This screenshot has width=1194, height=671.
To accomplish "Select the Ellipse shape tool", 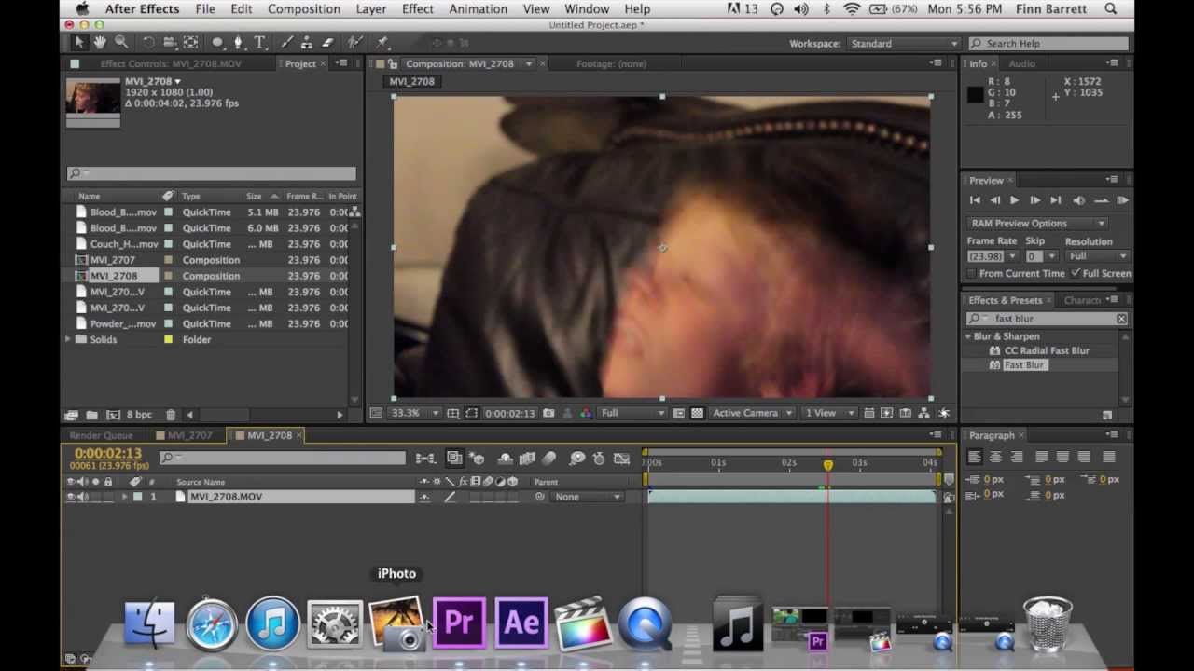I will click(x=217, y=43).
